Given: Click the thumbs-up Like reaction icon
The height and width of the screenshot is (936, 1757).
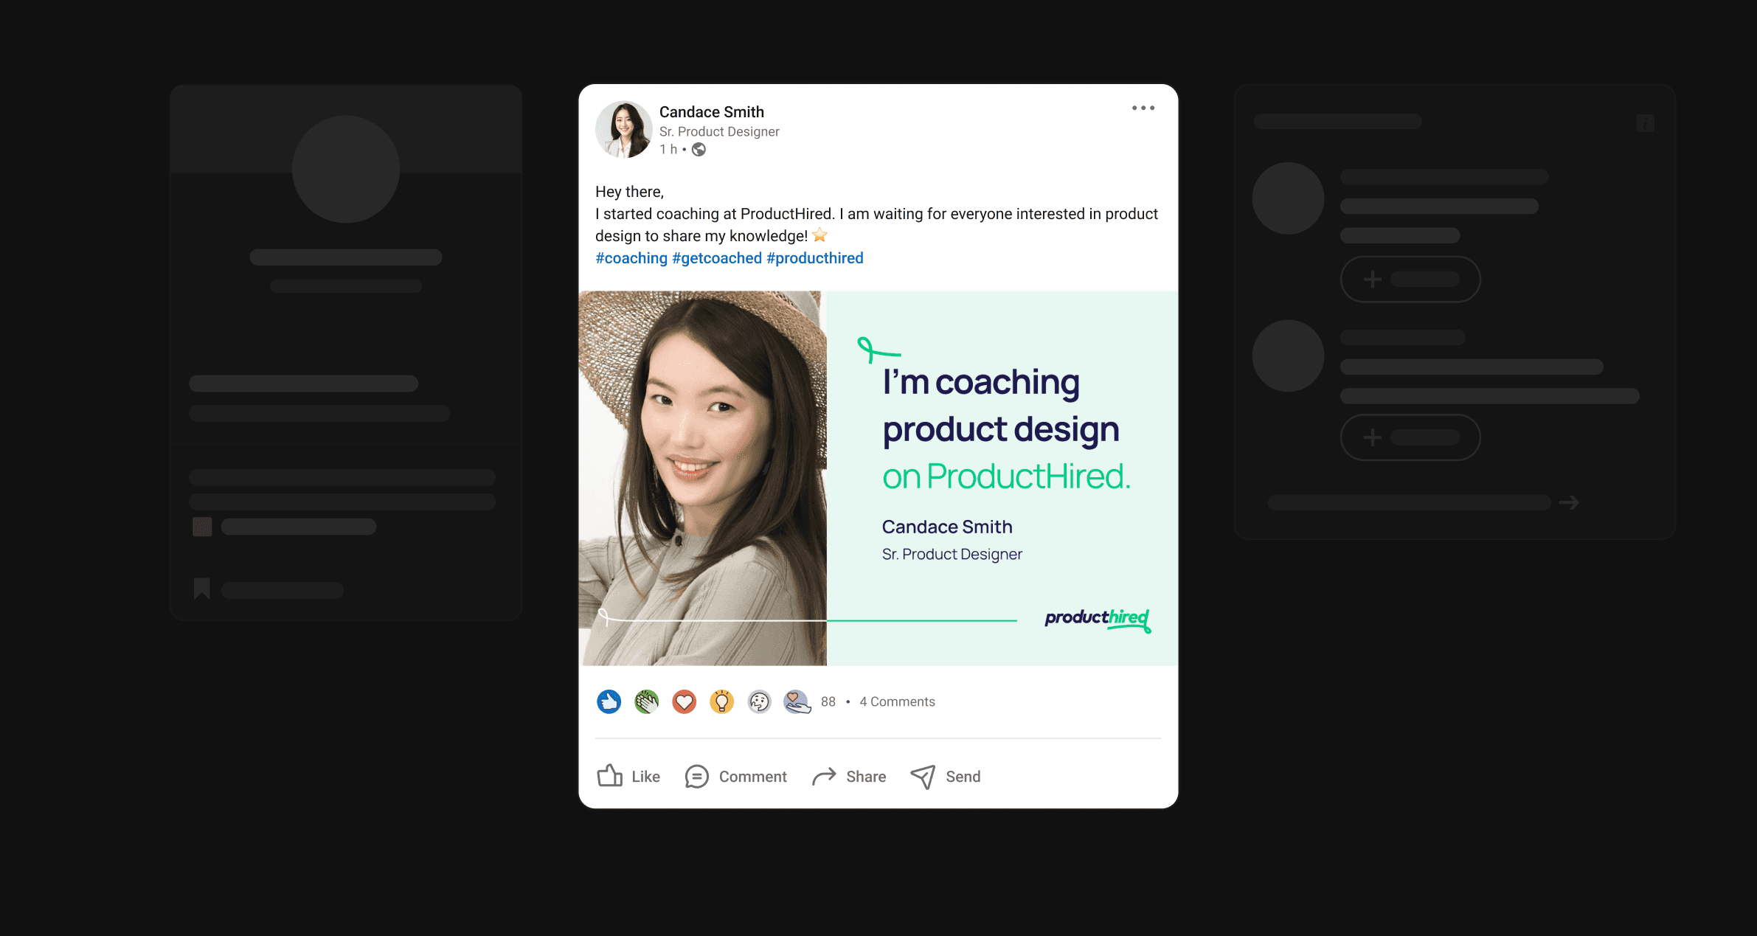Looking at the screenshot, I should click(609, 701).
